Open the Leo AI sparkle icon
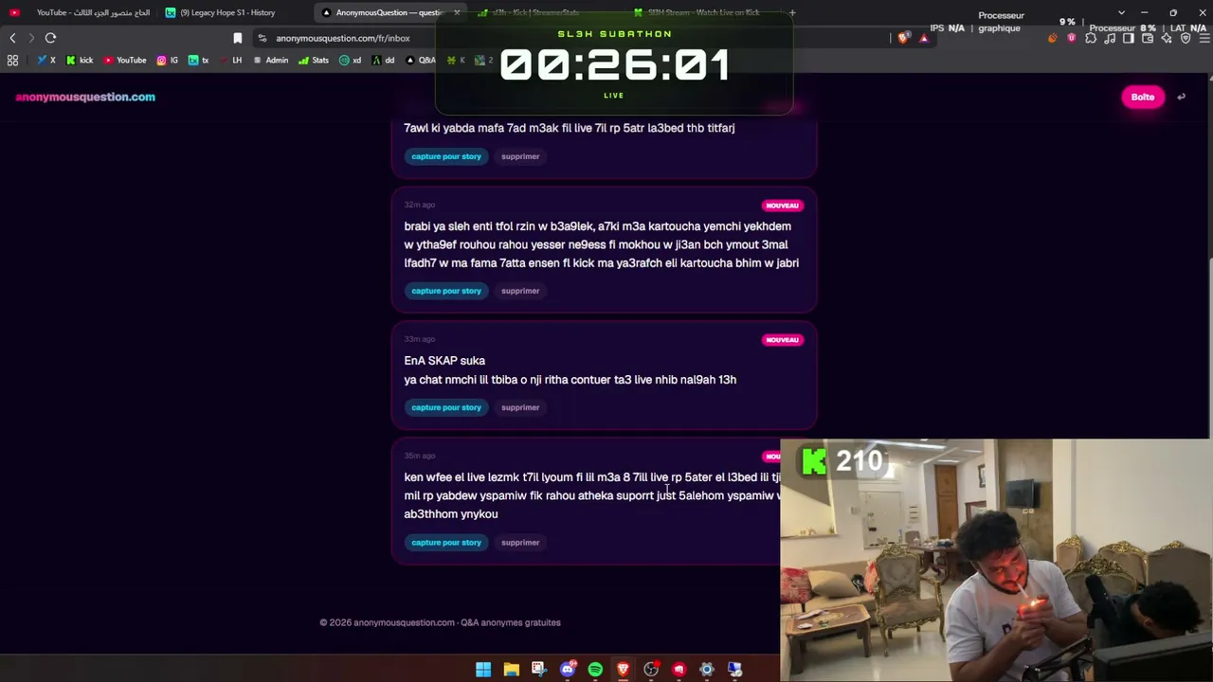The height and width of the screenshot is (682, 1213). [1167, 38]
